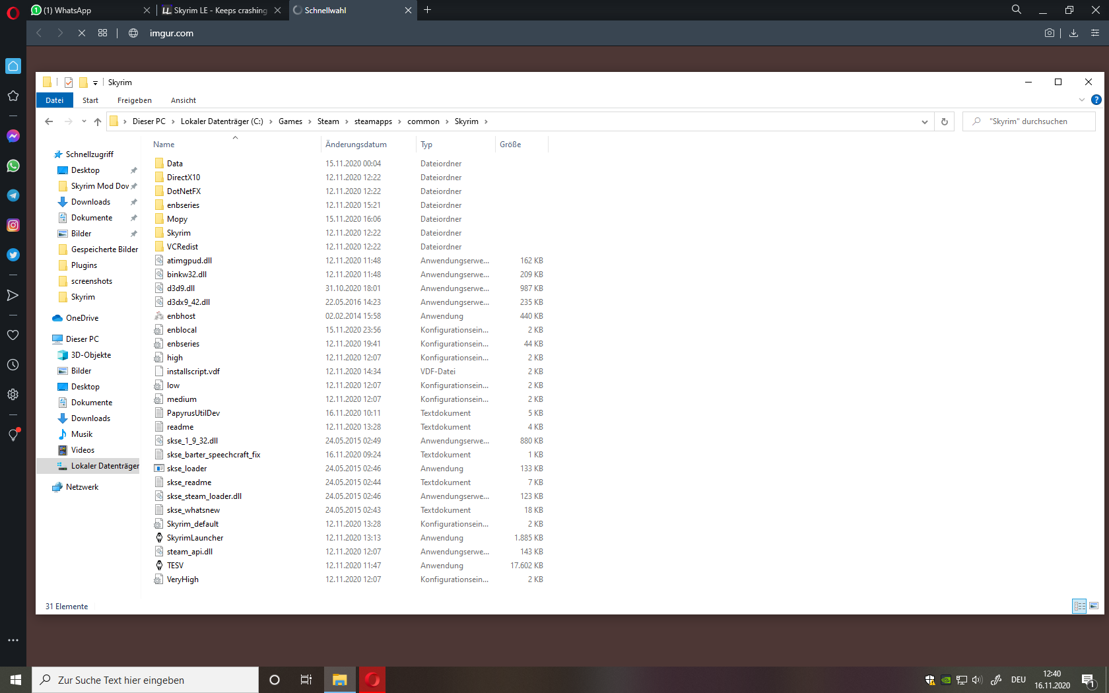Open Opera speed dial grid icon

pyautogui.click(x=103, y=33)
